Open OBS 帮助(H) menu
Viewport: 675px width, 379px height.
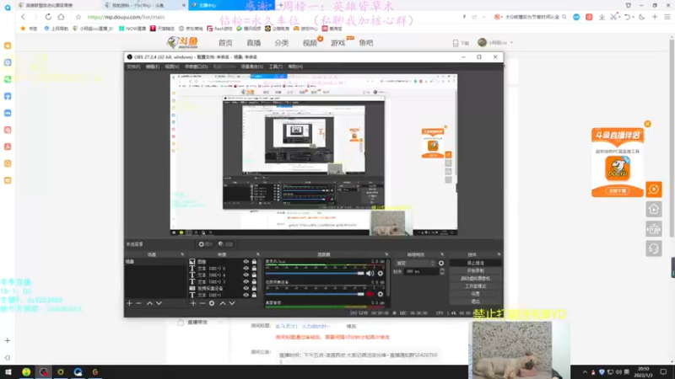295,67
